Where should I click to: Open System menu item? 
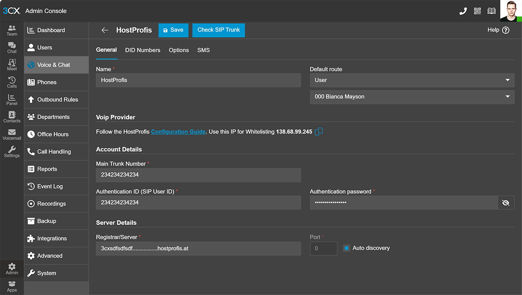coord(56,273)
